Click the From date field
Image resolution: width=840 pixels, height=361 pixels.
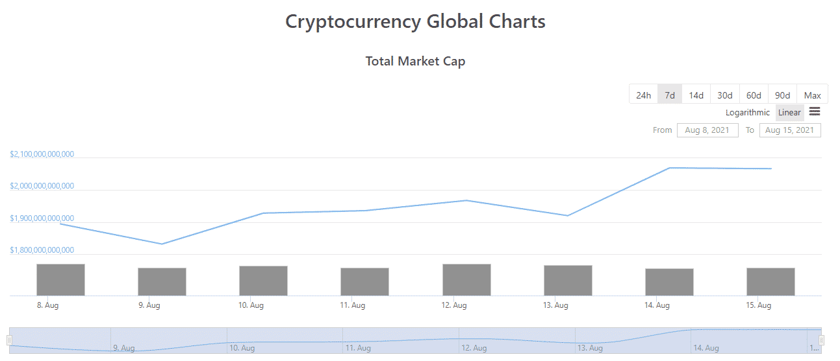click(707, 130)
